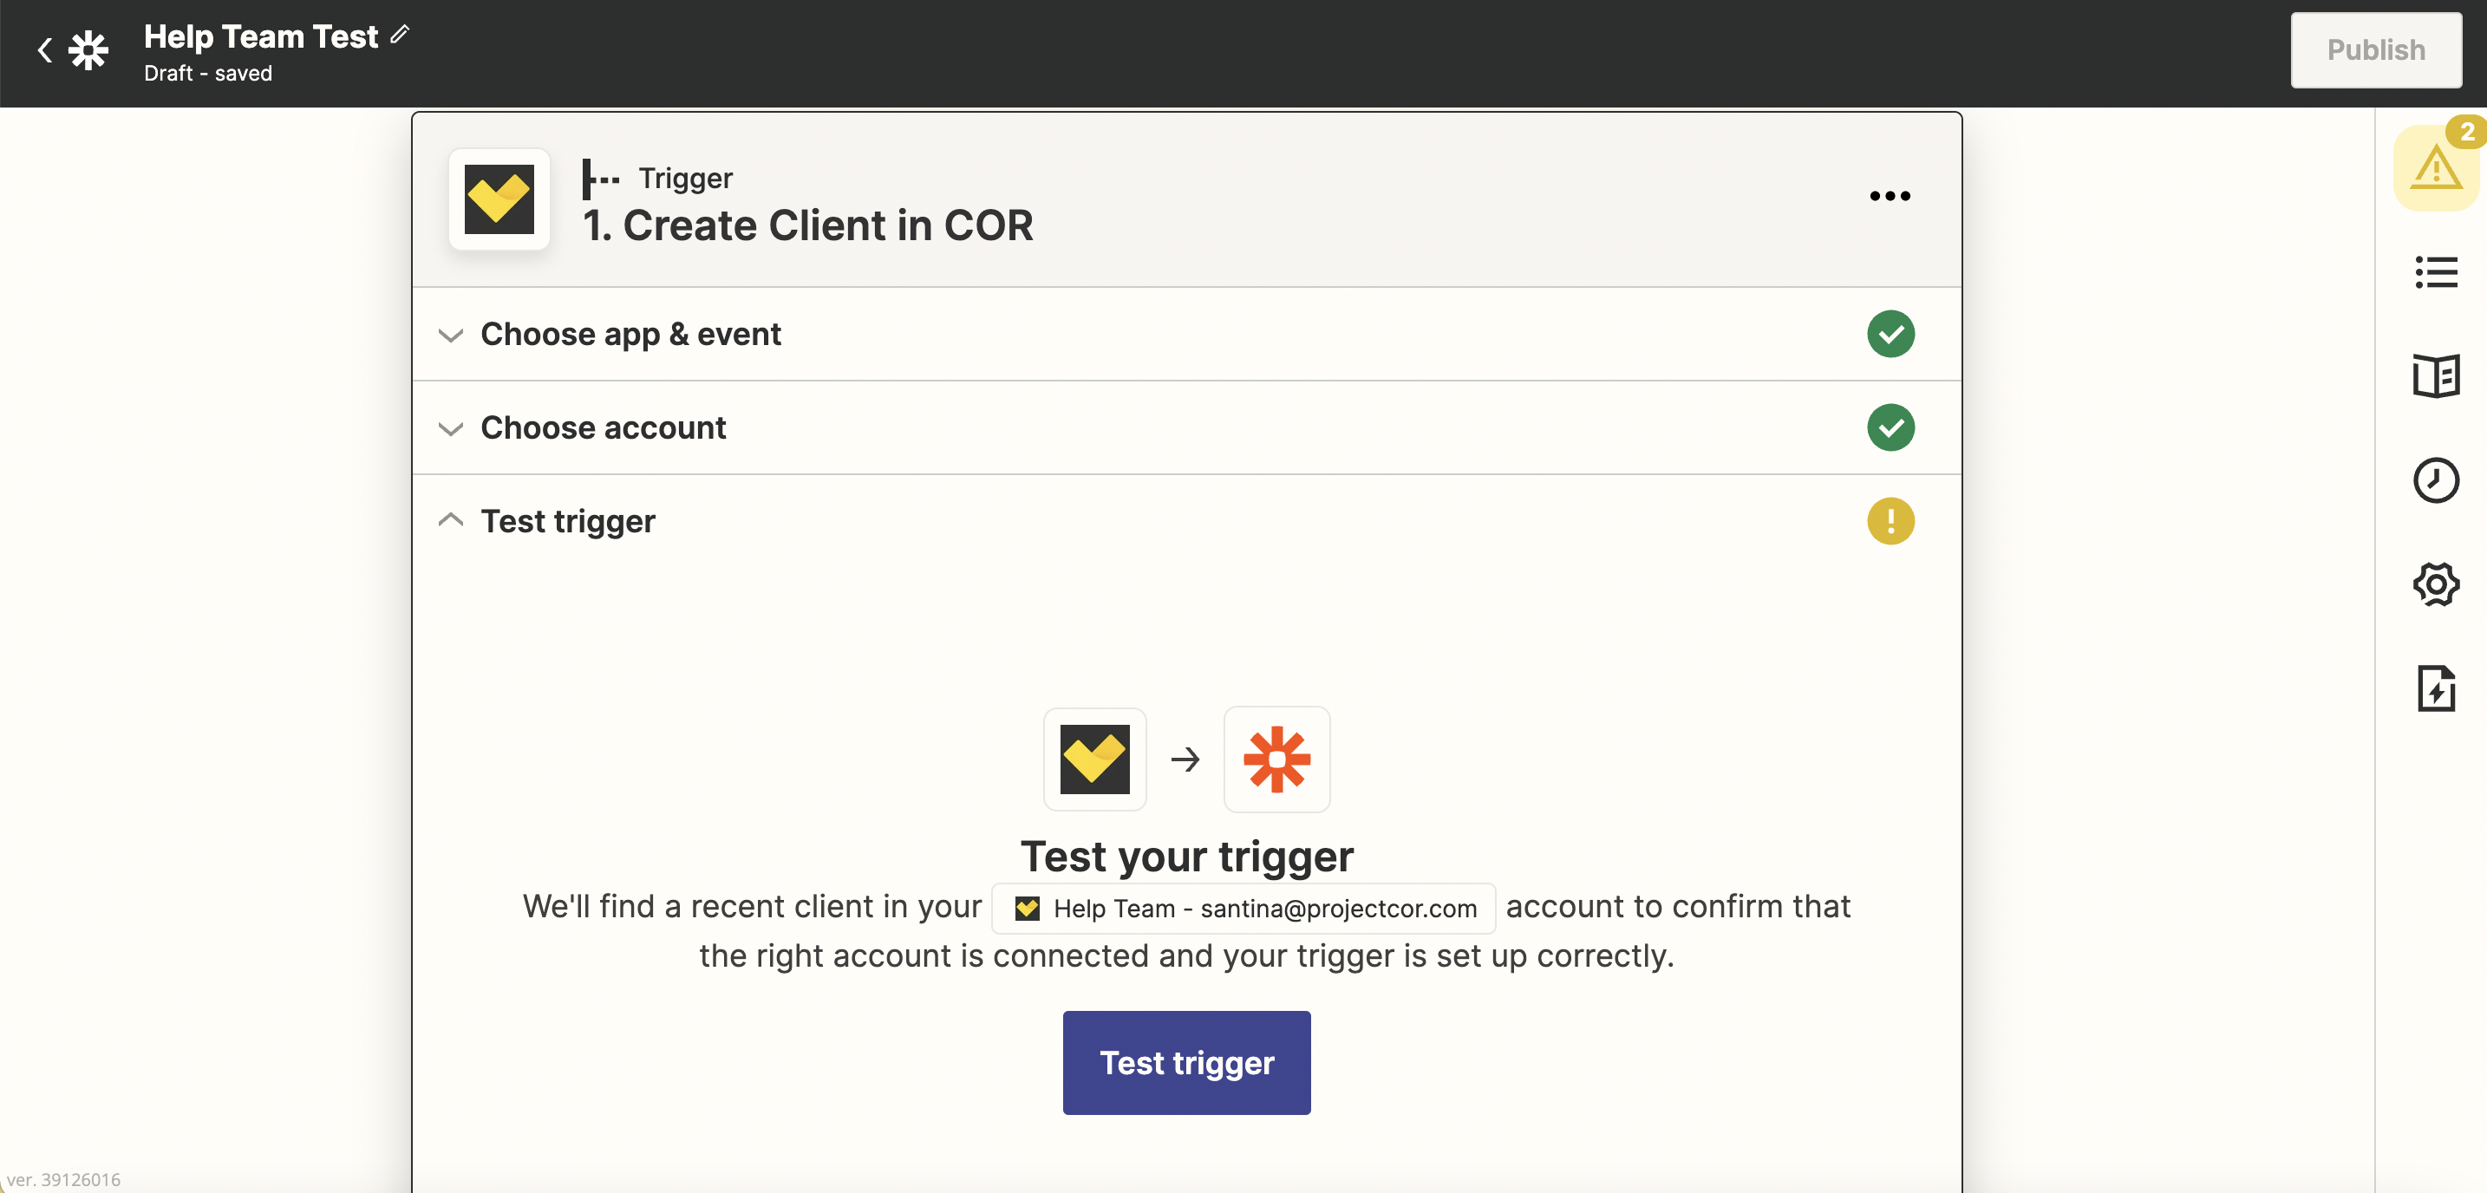2487x1193 pixels.
Task: Open the help guide book icon
Action: pos(2436,376)
